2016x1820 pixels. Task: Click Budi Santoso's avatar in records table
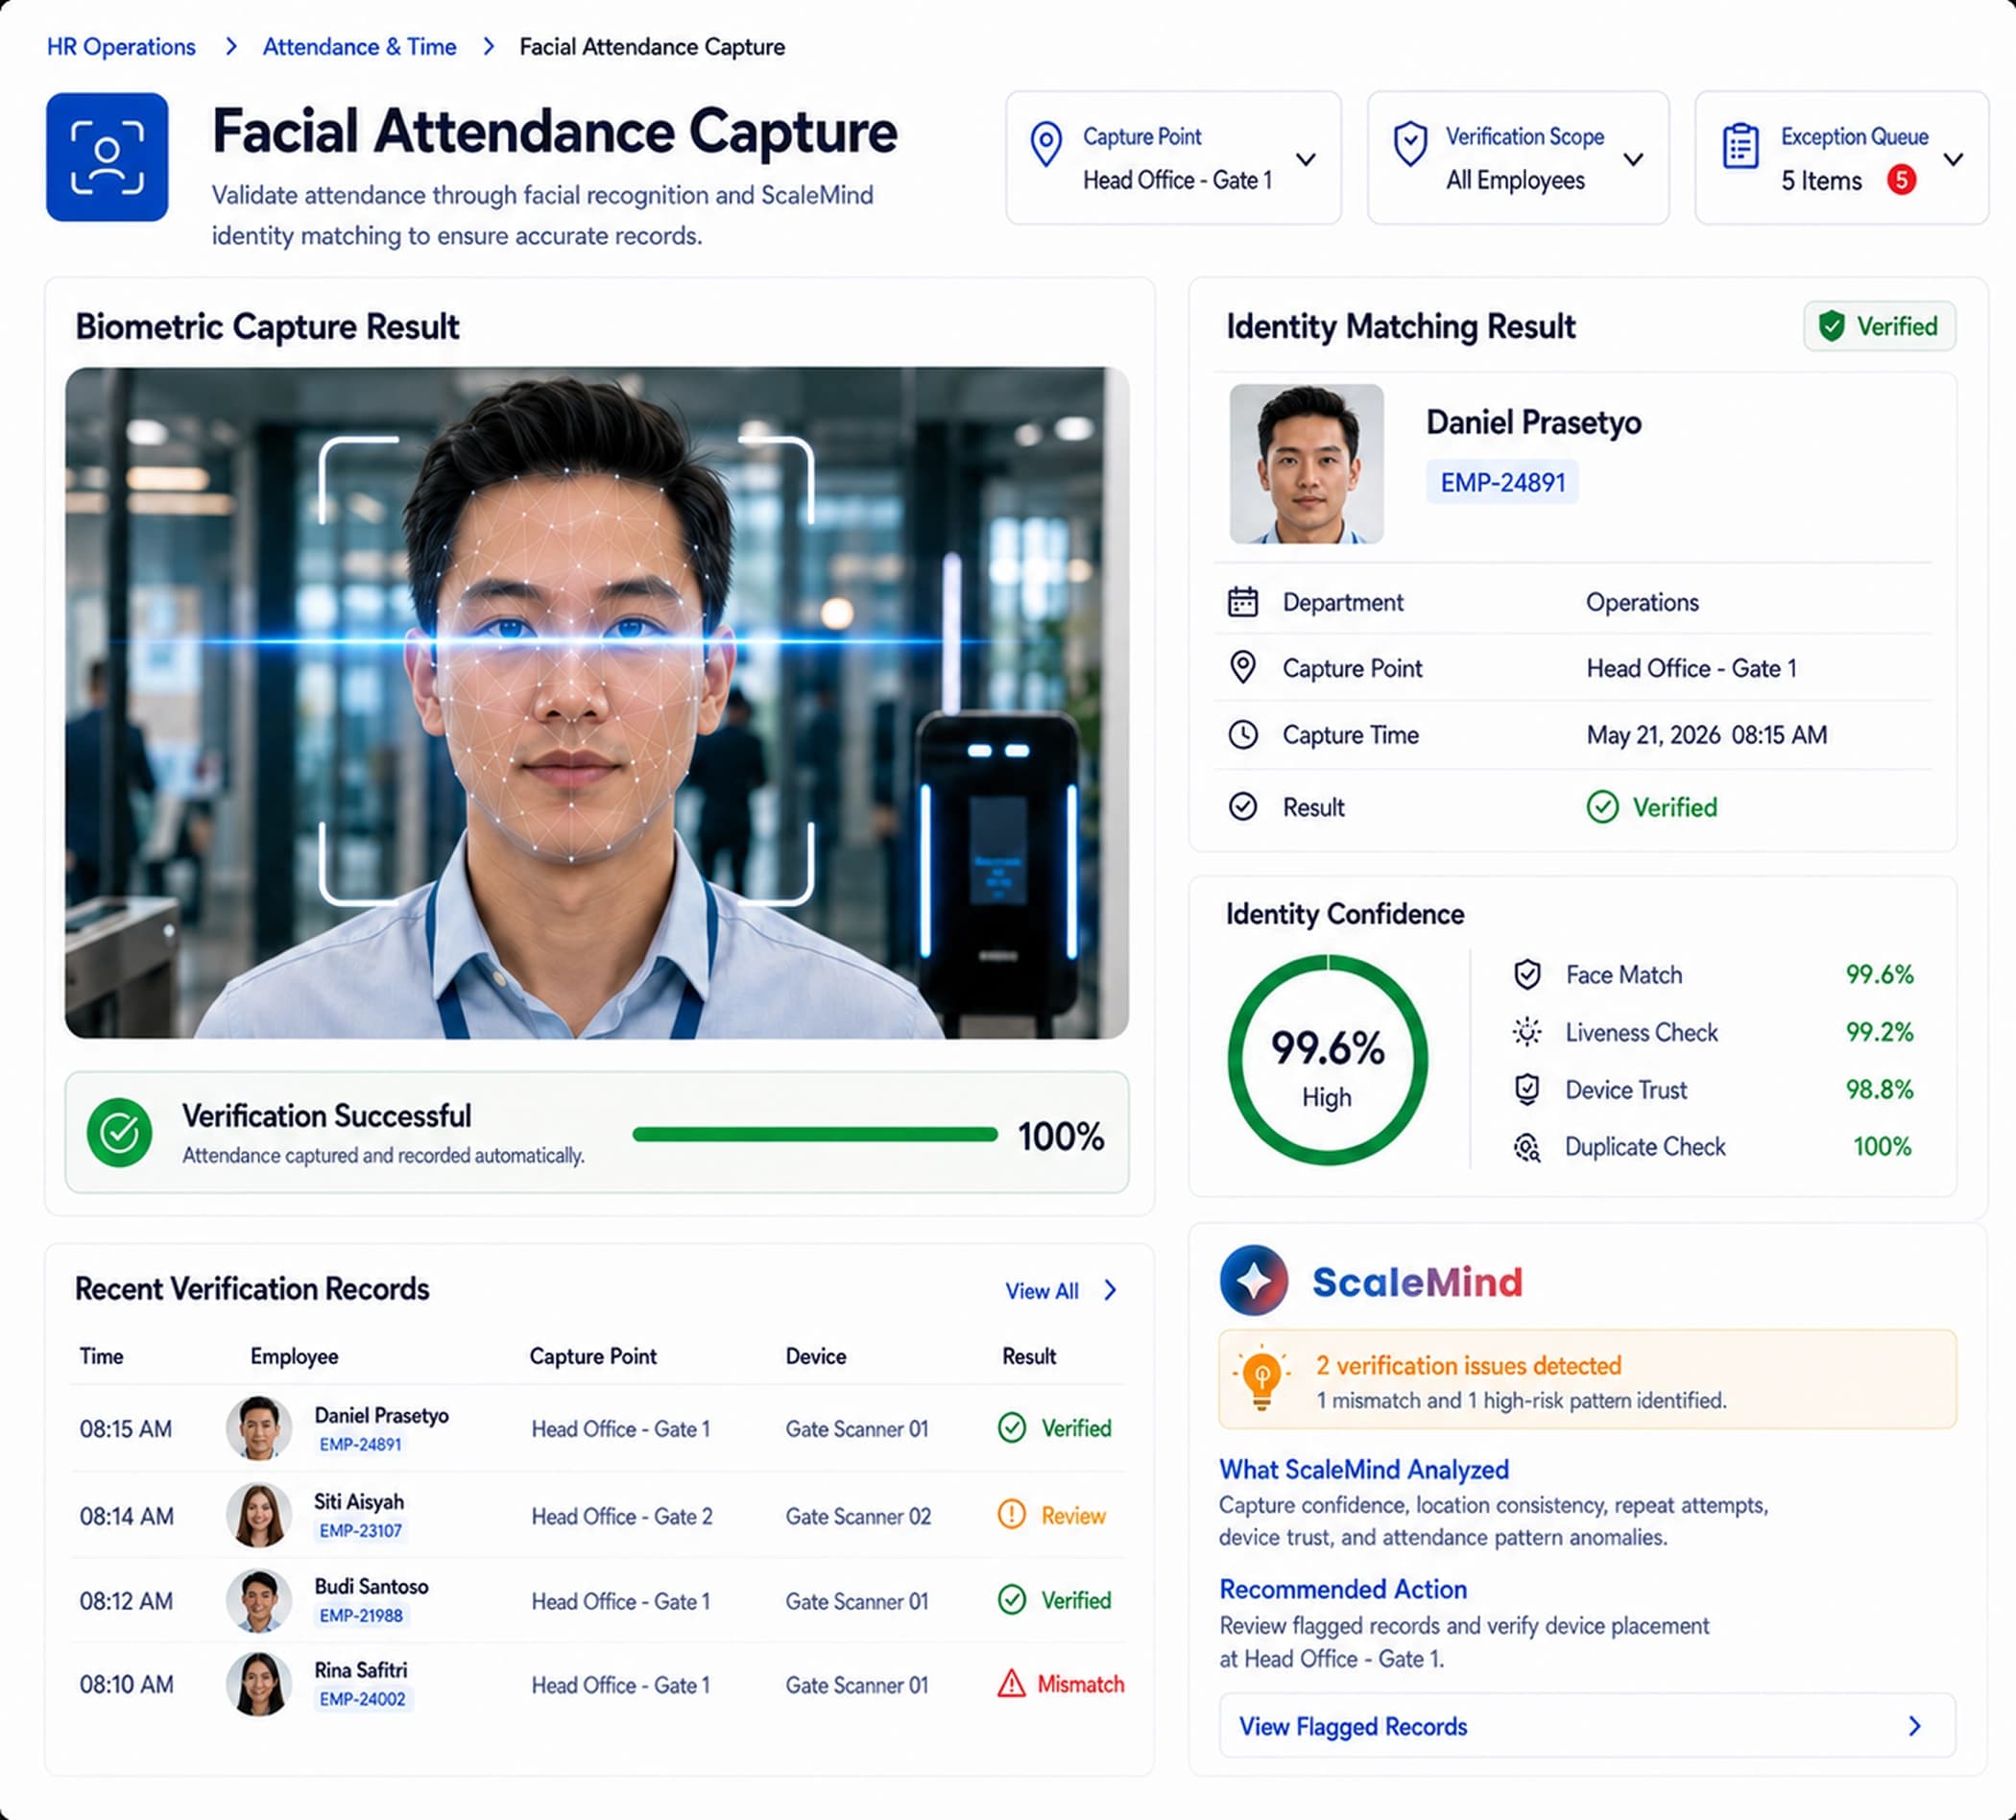[x=259, y=1600]
